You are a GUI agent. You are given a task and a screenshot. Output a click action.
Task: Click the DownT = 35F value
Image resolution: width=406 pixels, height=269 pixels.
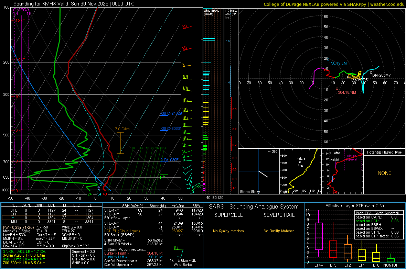[x=14, y=246]
